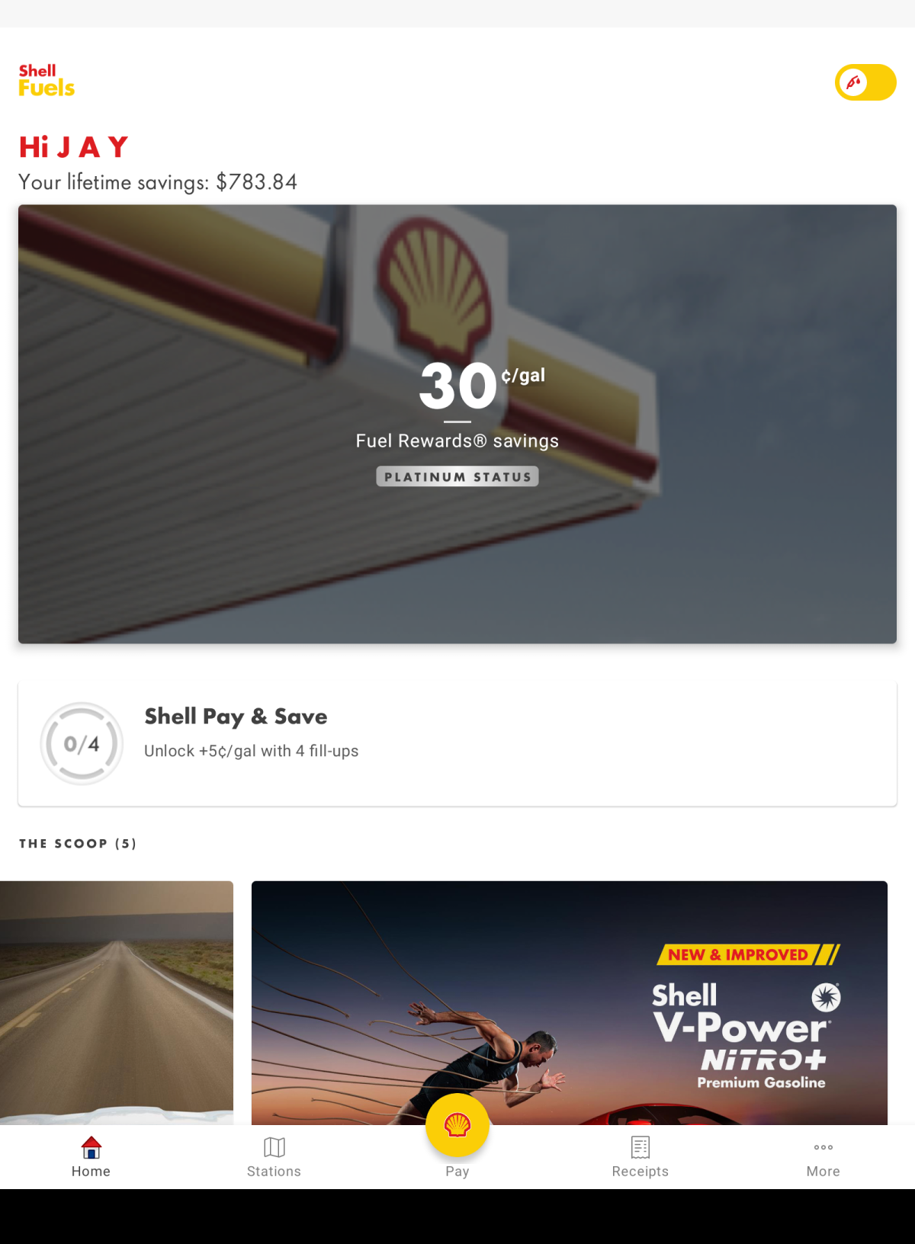Open the V-Power Nitro+ promo card
The image size is (915, 1244).
click(x=570, y=1003)
